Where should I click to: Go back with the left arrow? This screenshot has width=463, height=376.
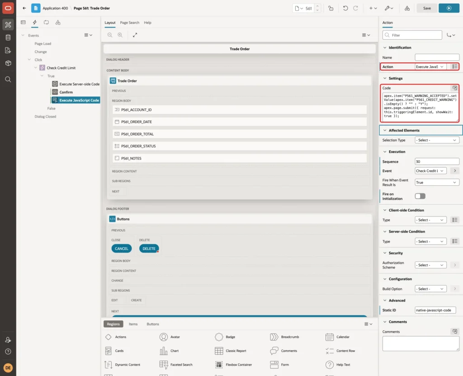tap(24, 8)
